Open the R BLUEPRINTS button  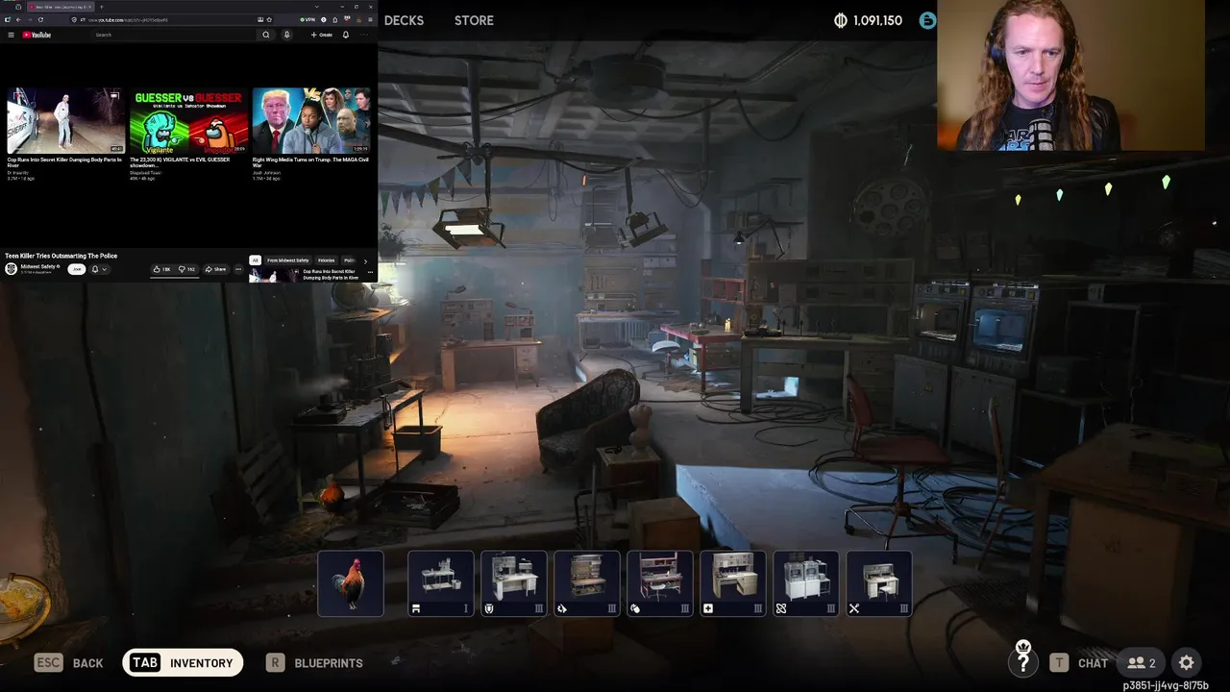coord(315,662)
